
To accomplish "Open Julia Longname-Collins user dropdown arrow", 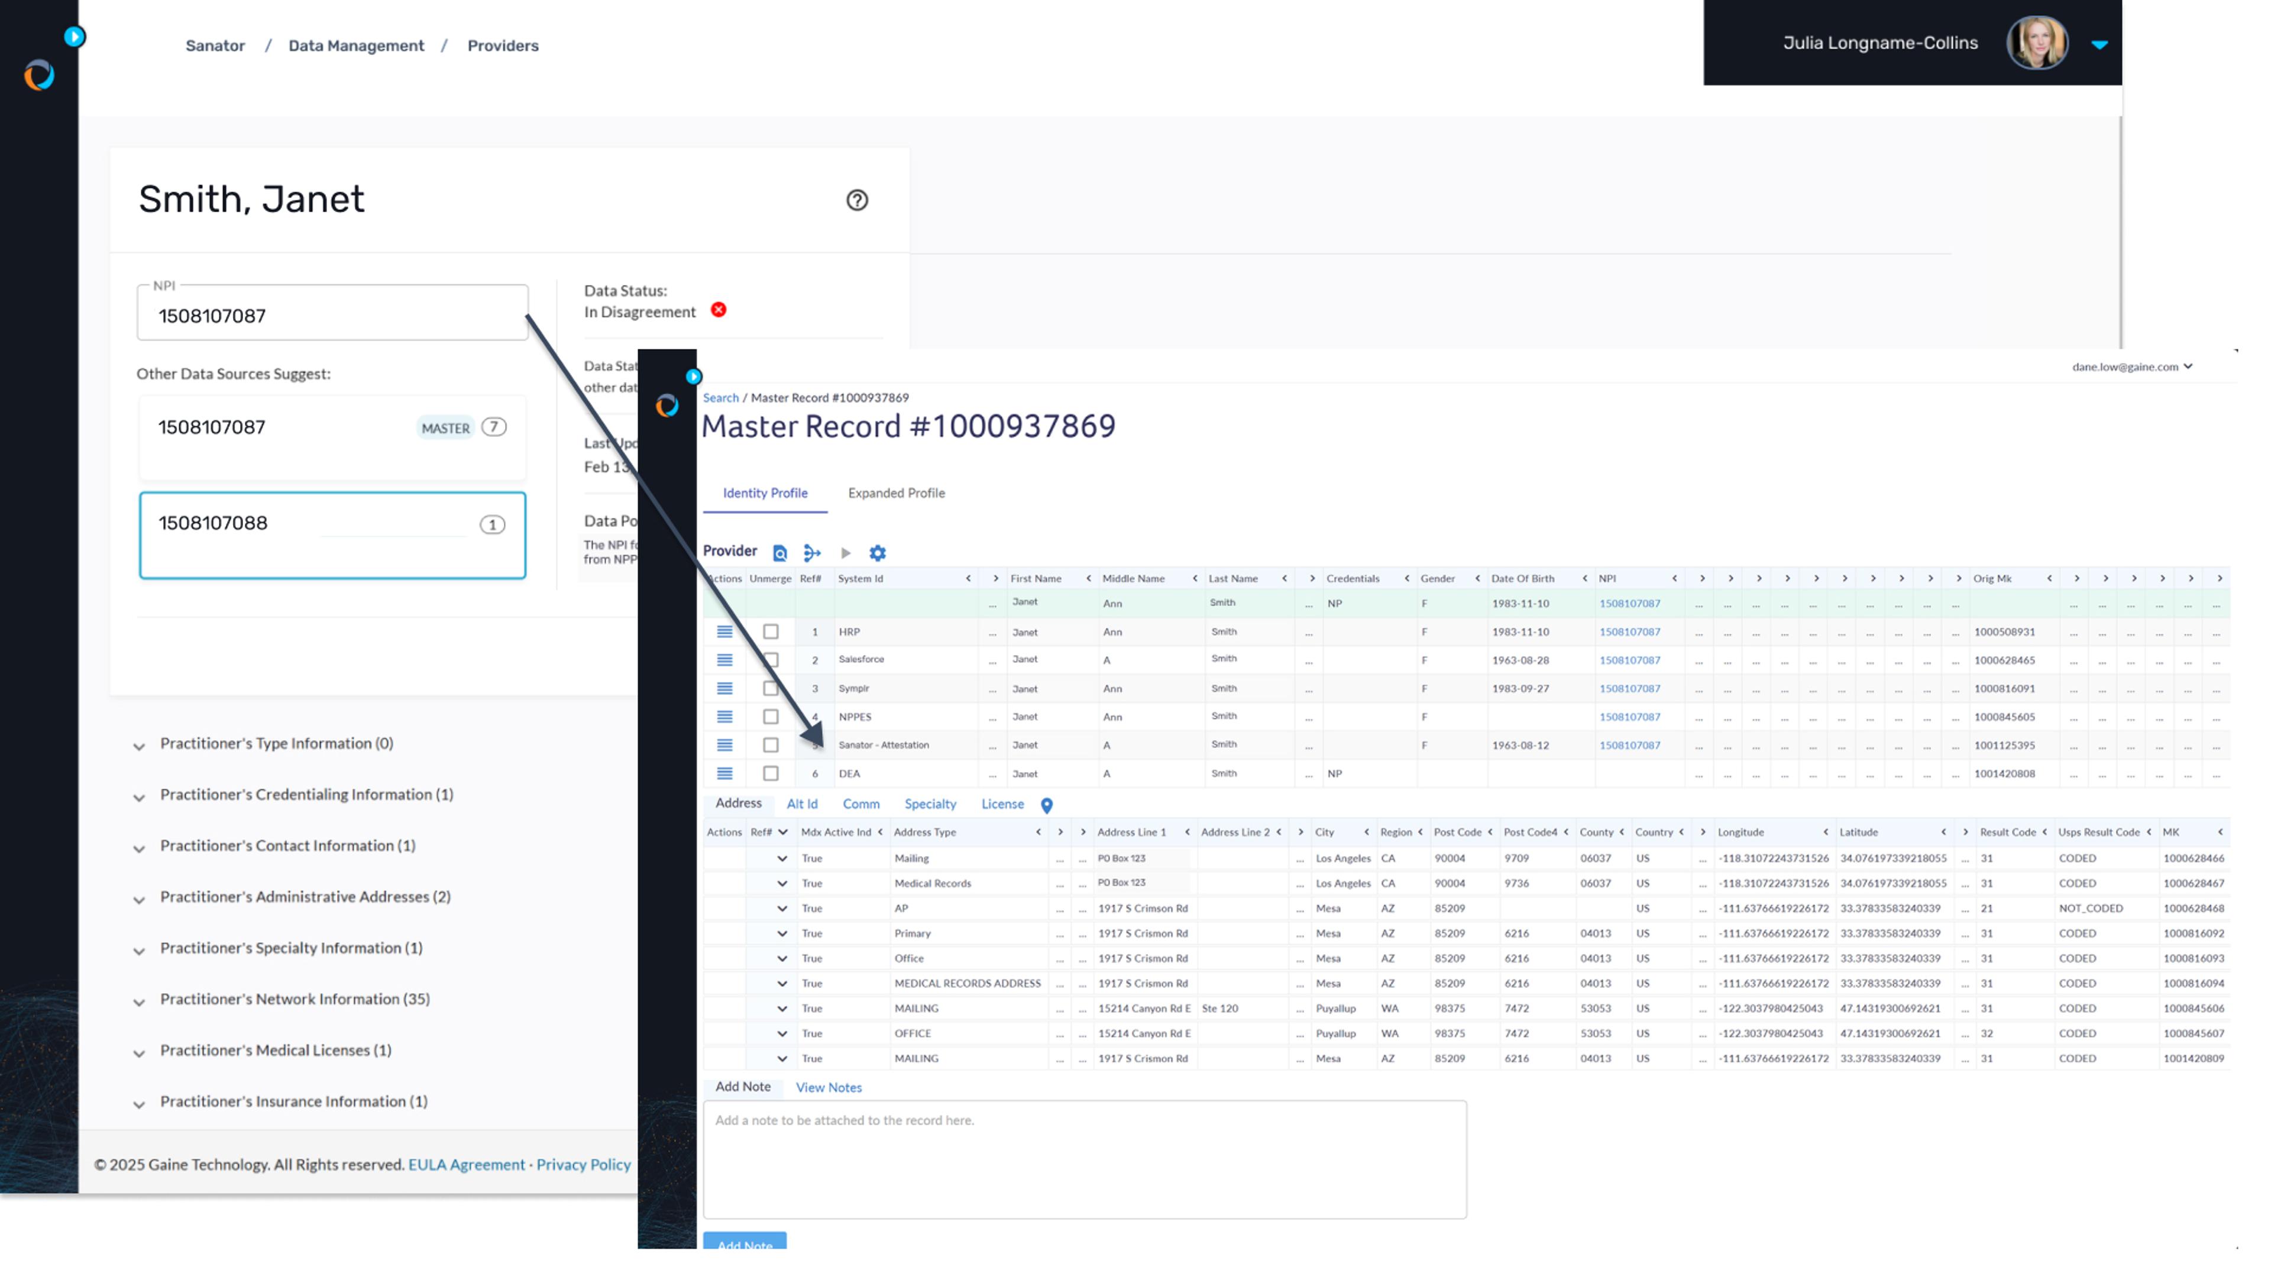I will [2099, 44].
